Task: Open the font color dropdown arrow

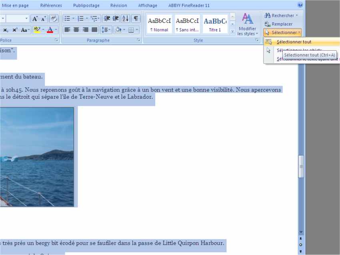Action: click(x=56, y=30)
